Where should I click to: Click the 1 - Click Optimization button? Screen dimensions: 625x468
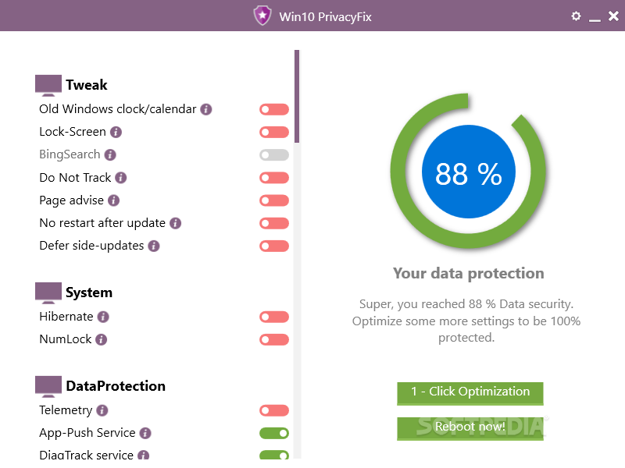[470, 393]
